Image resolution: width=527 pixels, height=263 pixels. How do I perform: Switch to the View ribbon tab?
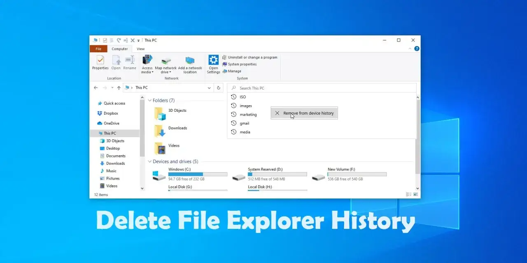point(141,49)
